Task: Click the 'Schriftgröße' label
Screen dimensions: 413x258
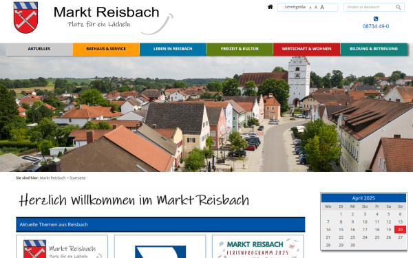Action: [x=295, y=7]
